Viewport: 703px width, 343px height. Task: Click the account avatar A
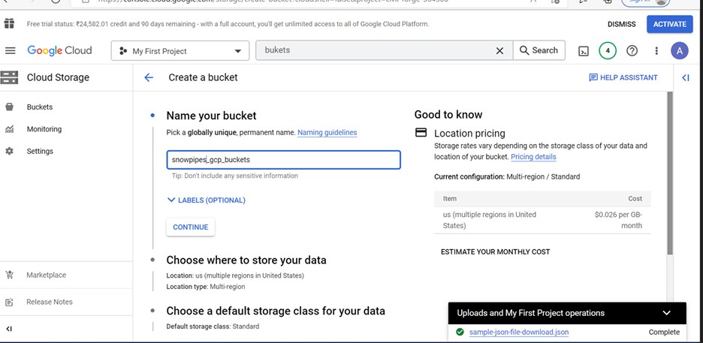[680, 51]
